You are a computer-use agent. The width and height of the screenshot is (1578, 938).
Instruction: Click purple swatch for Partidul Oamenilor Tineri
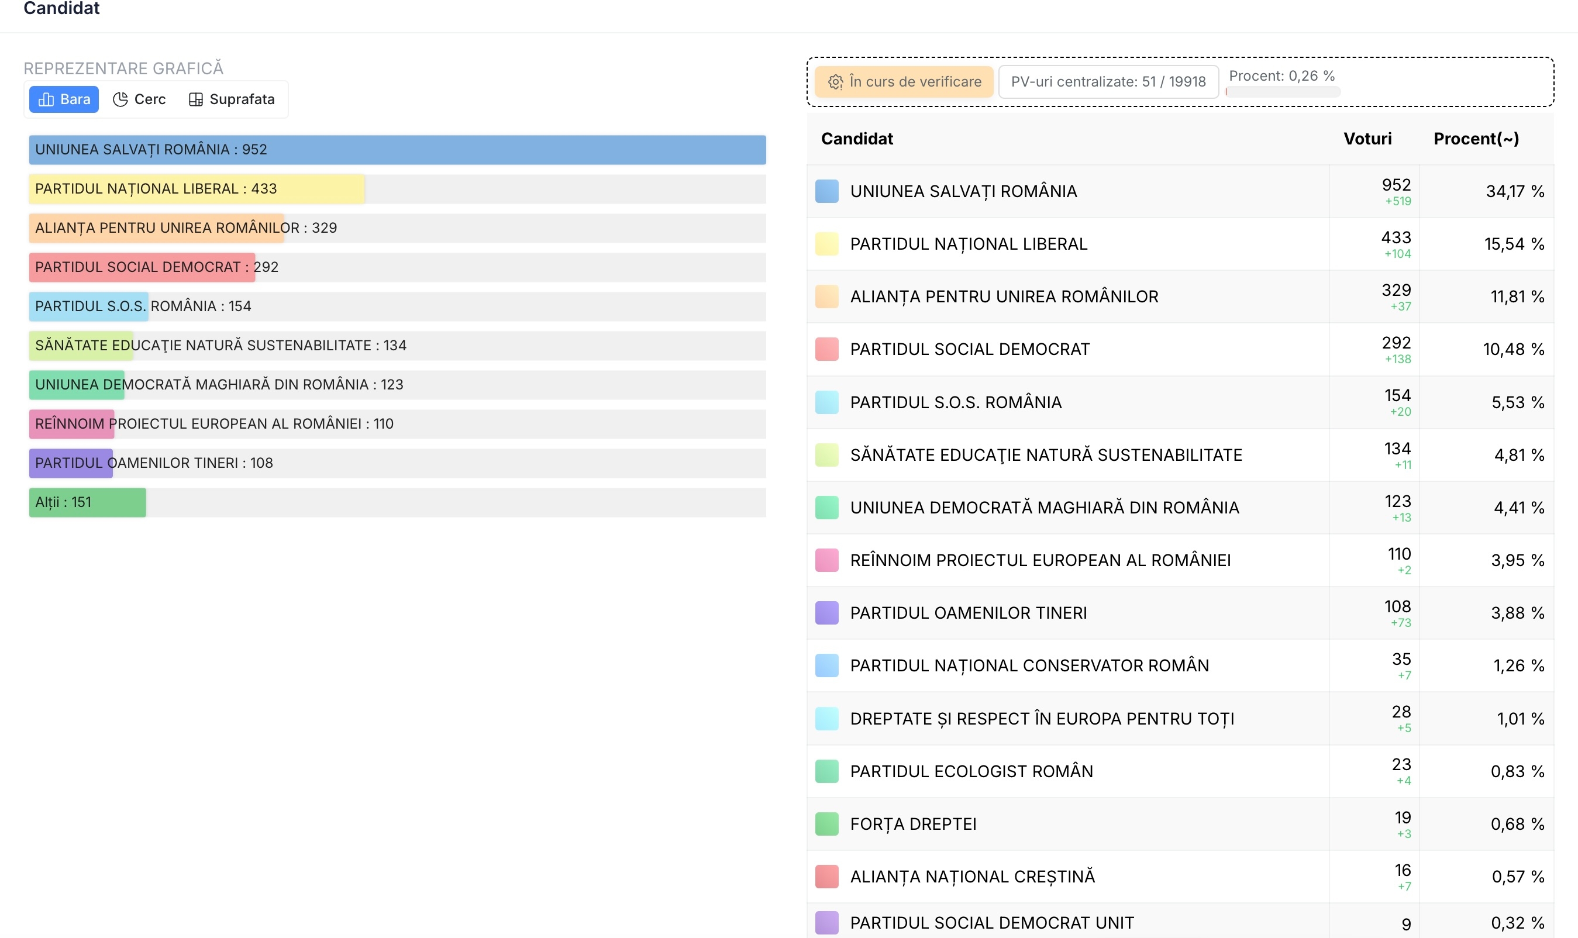[826, 612]
